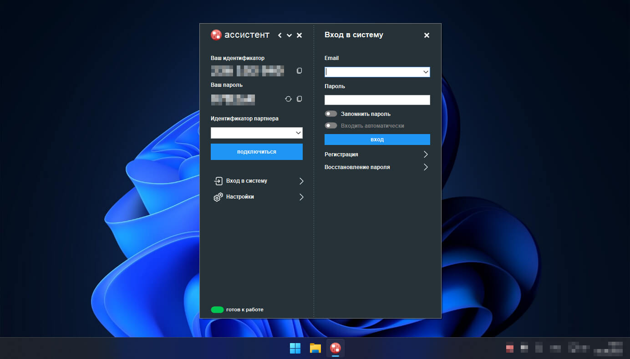The height and width of the screenshot is (359, 630).
Task: Click the down arrow in Ассистент header
Action: pyautogui.click(x=289, y=35)
